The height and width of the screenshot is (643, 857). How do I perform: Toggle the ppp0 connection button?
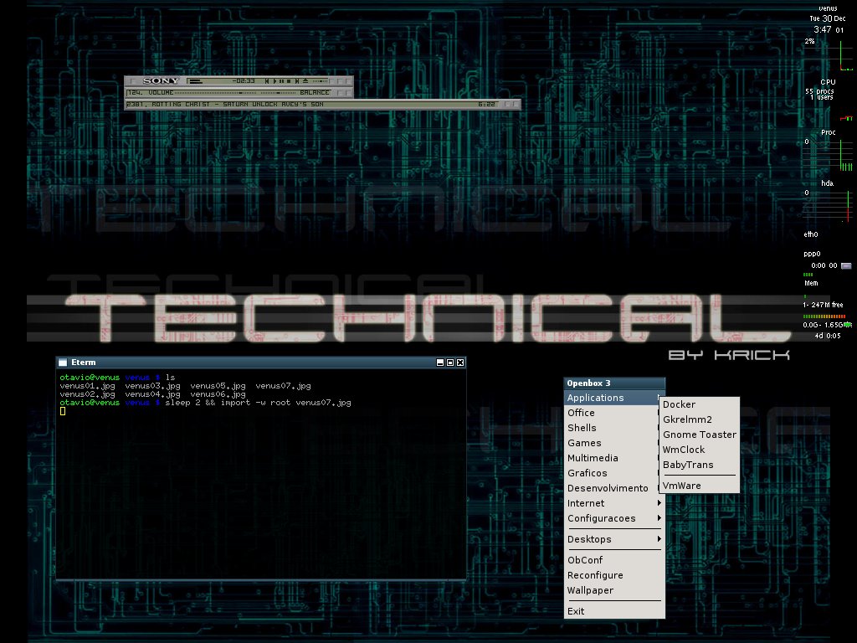pyautogui.click(x=846, y=265)
